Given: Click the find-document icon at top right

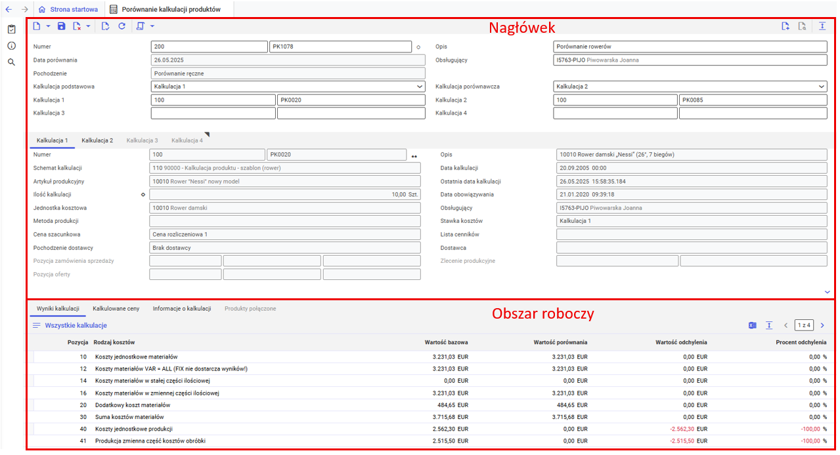Looking at the screenshot, I should pyautogui.click(x=802, y=26).
